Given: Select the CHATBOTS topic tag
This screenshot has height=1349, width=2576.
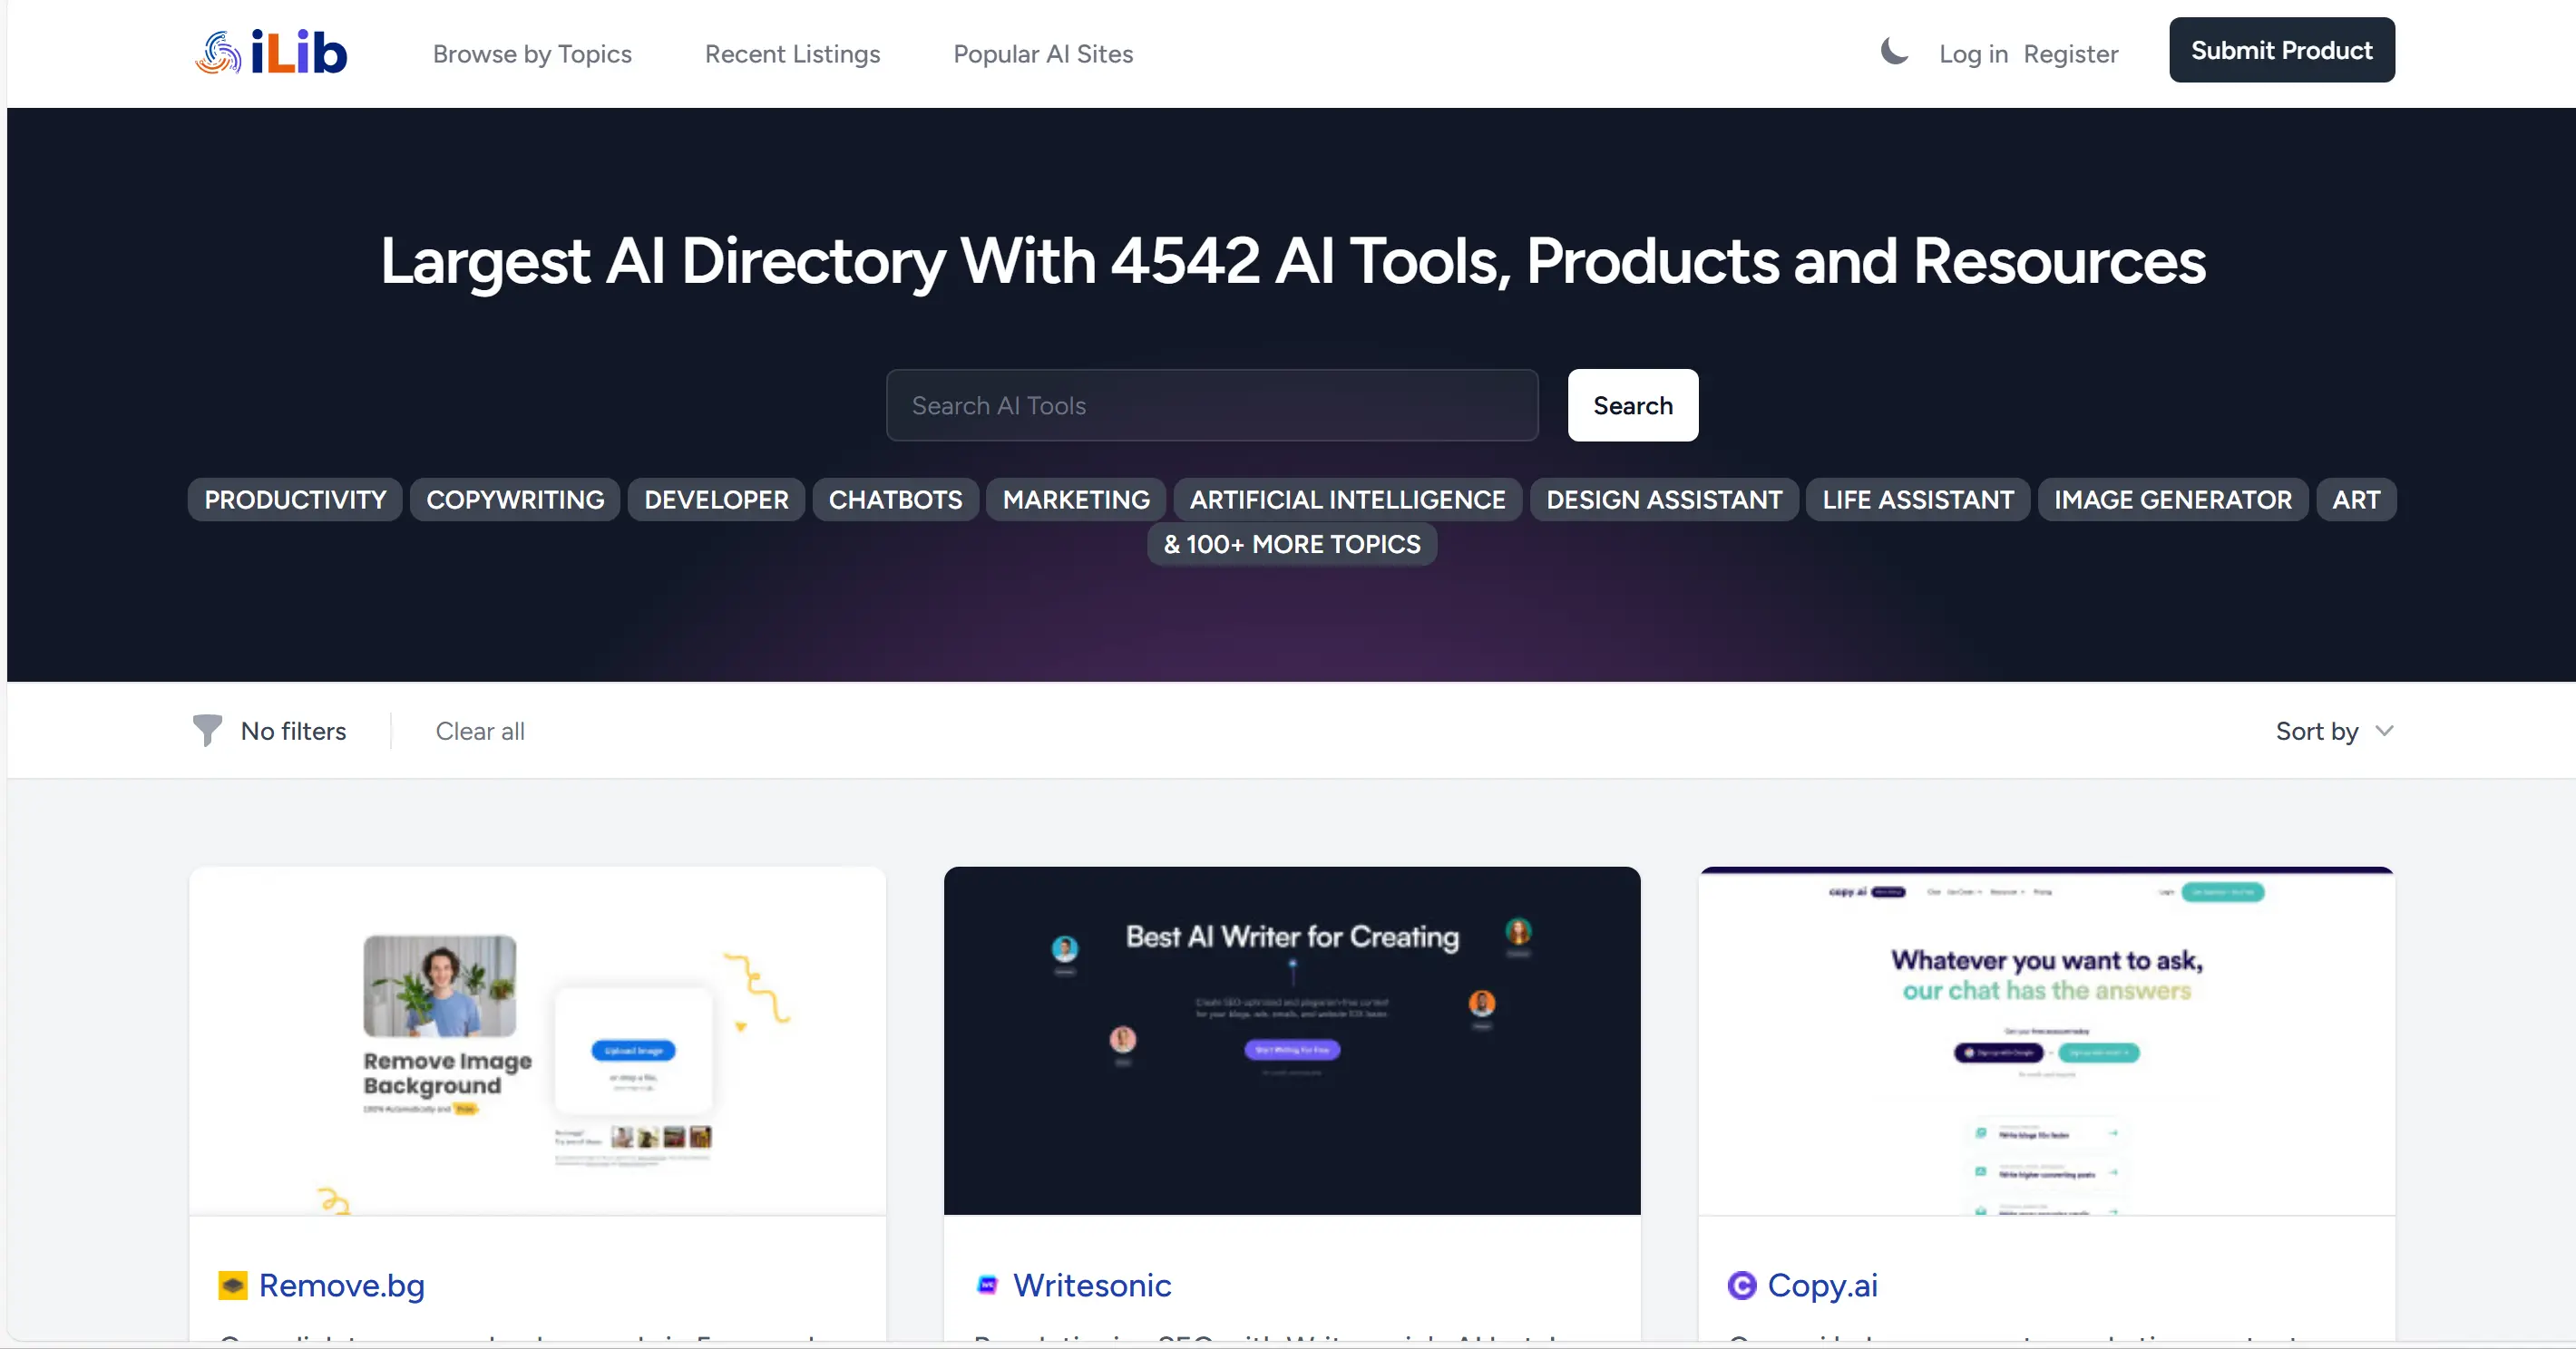Looking at the screenshot, I should (895, 500).
